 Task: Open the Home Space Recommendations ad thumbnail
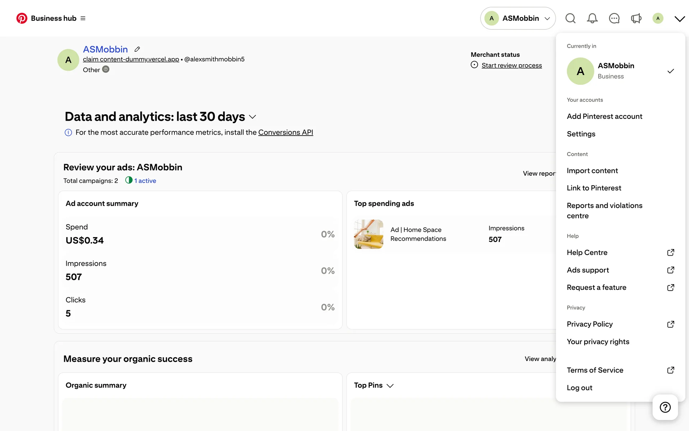click(x=369, y=234)
